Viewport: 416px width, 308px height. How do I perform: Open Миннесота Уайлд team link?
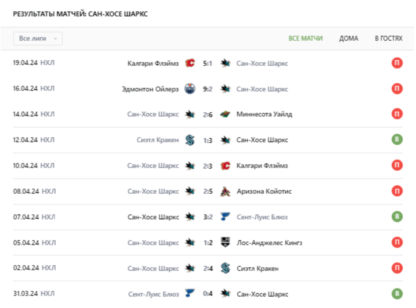[x=264, y=114]
